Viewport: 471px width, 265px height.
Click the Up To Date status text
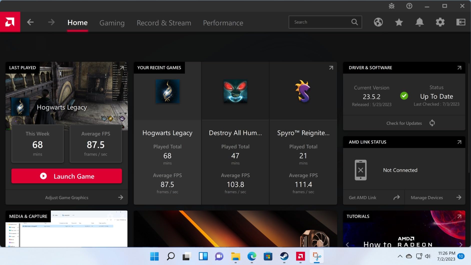coord(436,96)
